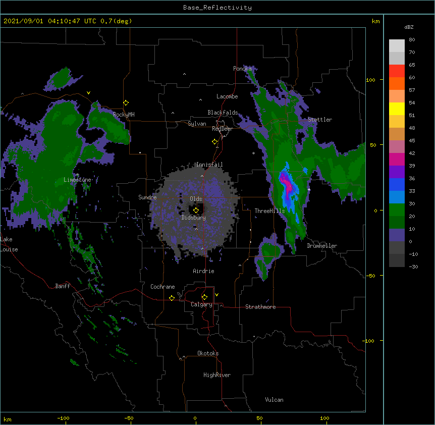Viewport: 435px width, 425px height.
Task: Click the Innisfail city label
Action: 209,165
